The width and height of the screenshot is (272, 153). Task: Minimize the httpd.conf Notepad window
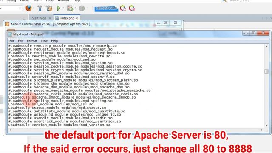pyautogui.click(x=246, y=33)
